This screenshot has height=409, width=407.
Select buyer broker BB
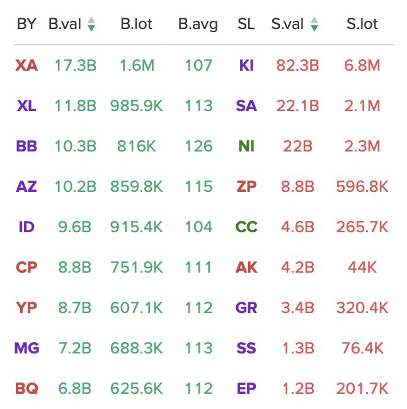click(26, 146)
